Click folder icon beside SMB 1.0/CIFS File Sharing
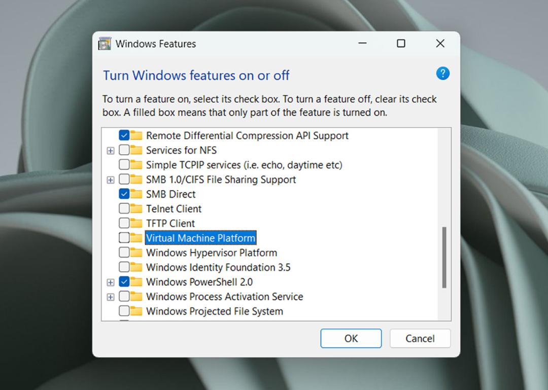548x390 pixels. (136, 179)
